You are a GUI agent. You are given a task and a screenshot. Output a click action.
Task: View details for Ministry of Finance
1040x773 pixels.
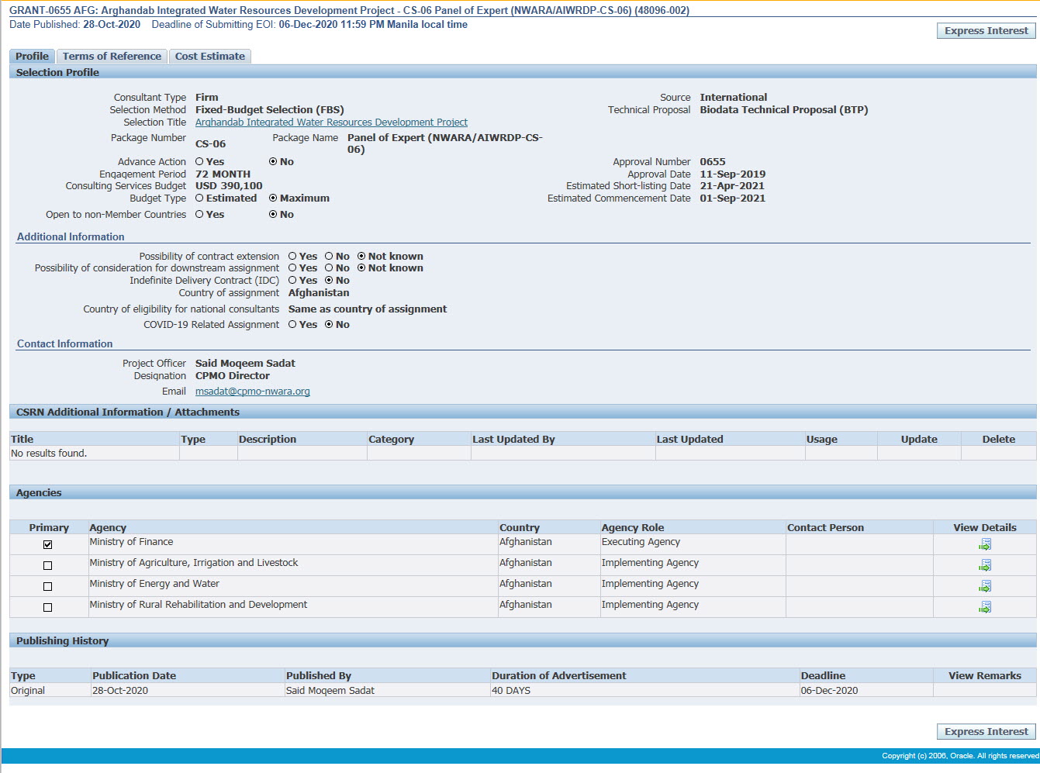click(x=985, y=544)
